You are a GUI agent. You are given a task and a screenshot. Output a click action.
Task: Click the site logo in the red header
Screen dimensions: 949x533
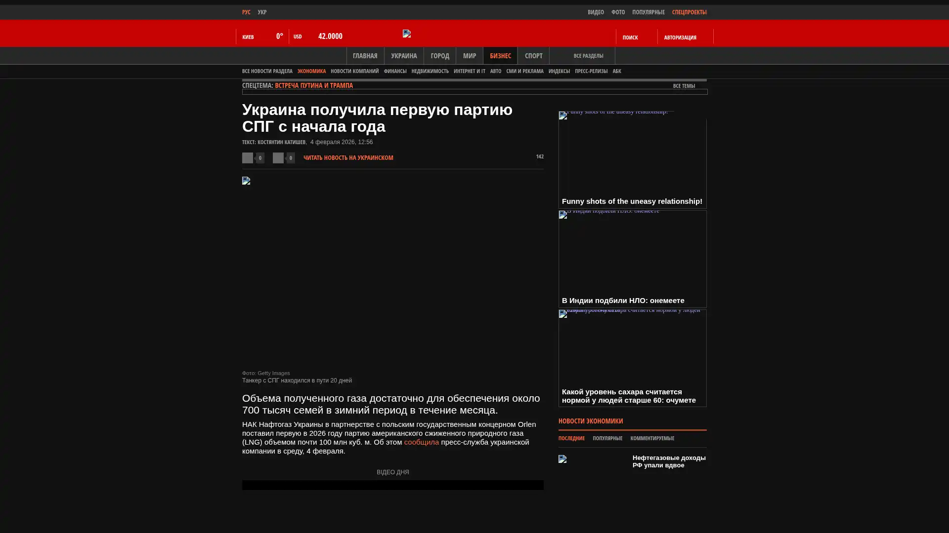pyautogui.click(x=407, y=34)
